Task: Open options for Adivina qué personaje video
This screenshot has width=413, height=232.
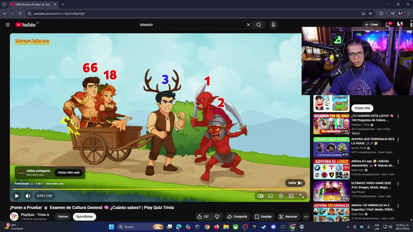Action: [398, 140]
